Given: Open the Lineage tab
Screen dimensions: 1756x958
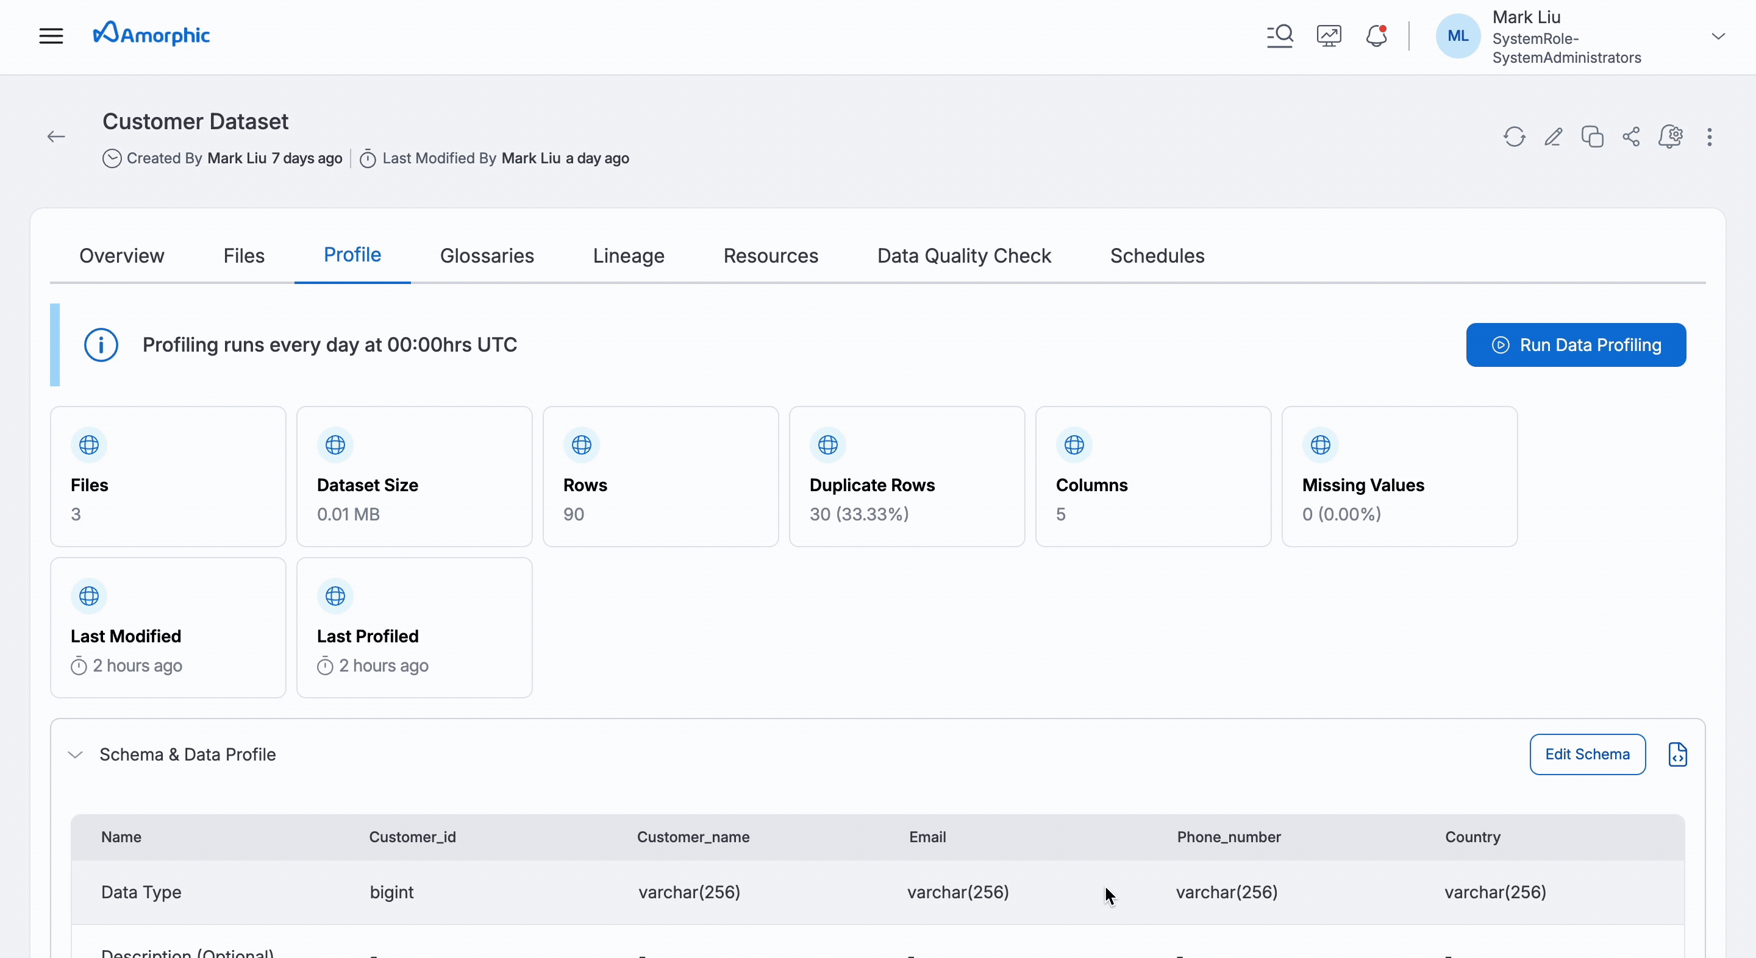Looking at the screenshot, I should [628, 255].
